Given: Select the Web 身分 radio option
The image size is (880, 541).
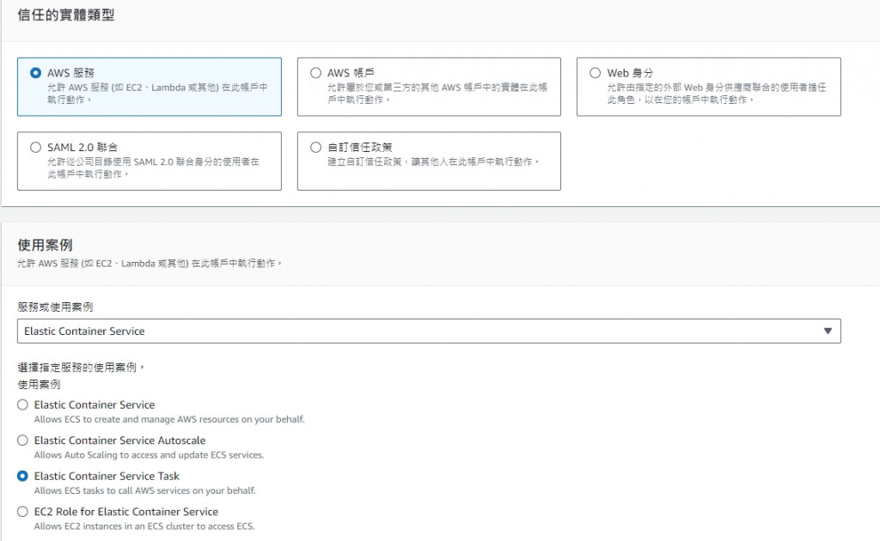Looking at the screenshot, I should tap(596, 73).
